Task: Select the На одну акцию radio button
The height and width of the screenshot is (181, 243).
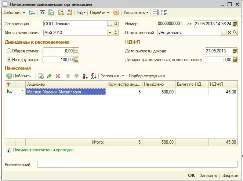Action: [x=9, y=60]
